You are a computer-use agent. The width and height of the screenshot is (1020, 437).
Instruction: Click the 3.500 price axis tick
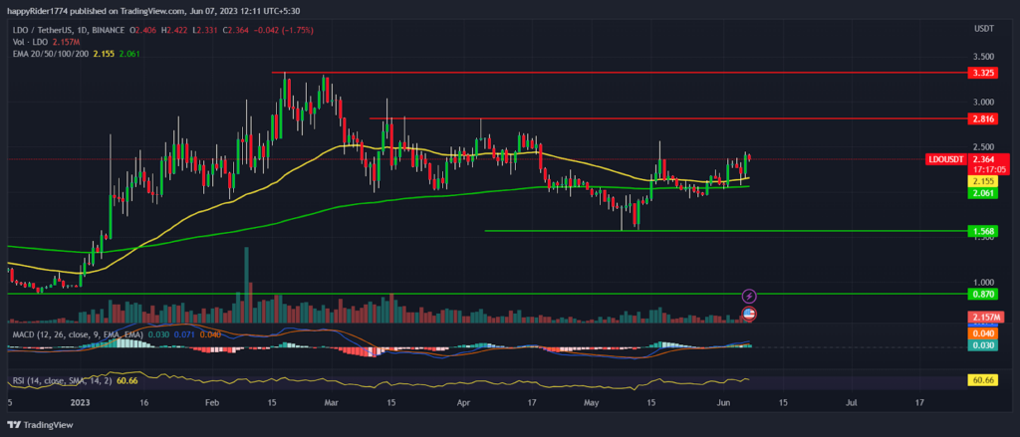click(x=983, y=57)
